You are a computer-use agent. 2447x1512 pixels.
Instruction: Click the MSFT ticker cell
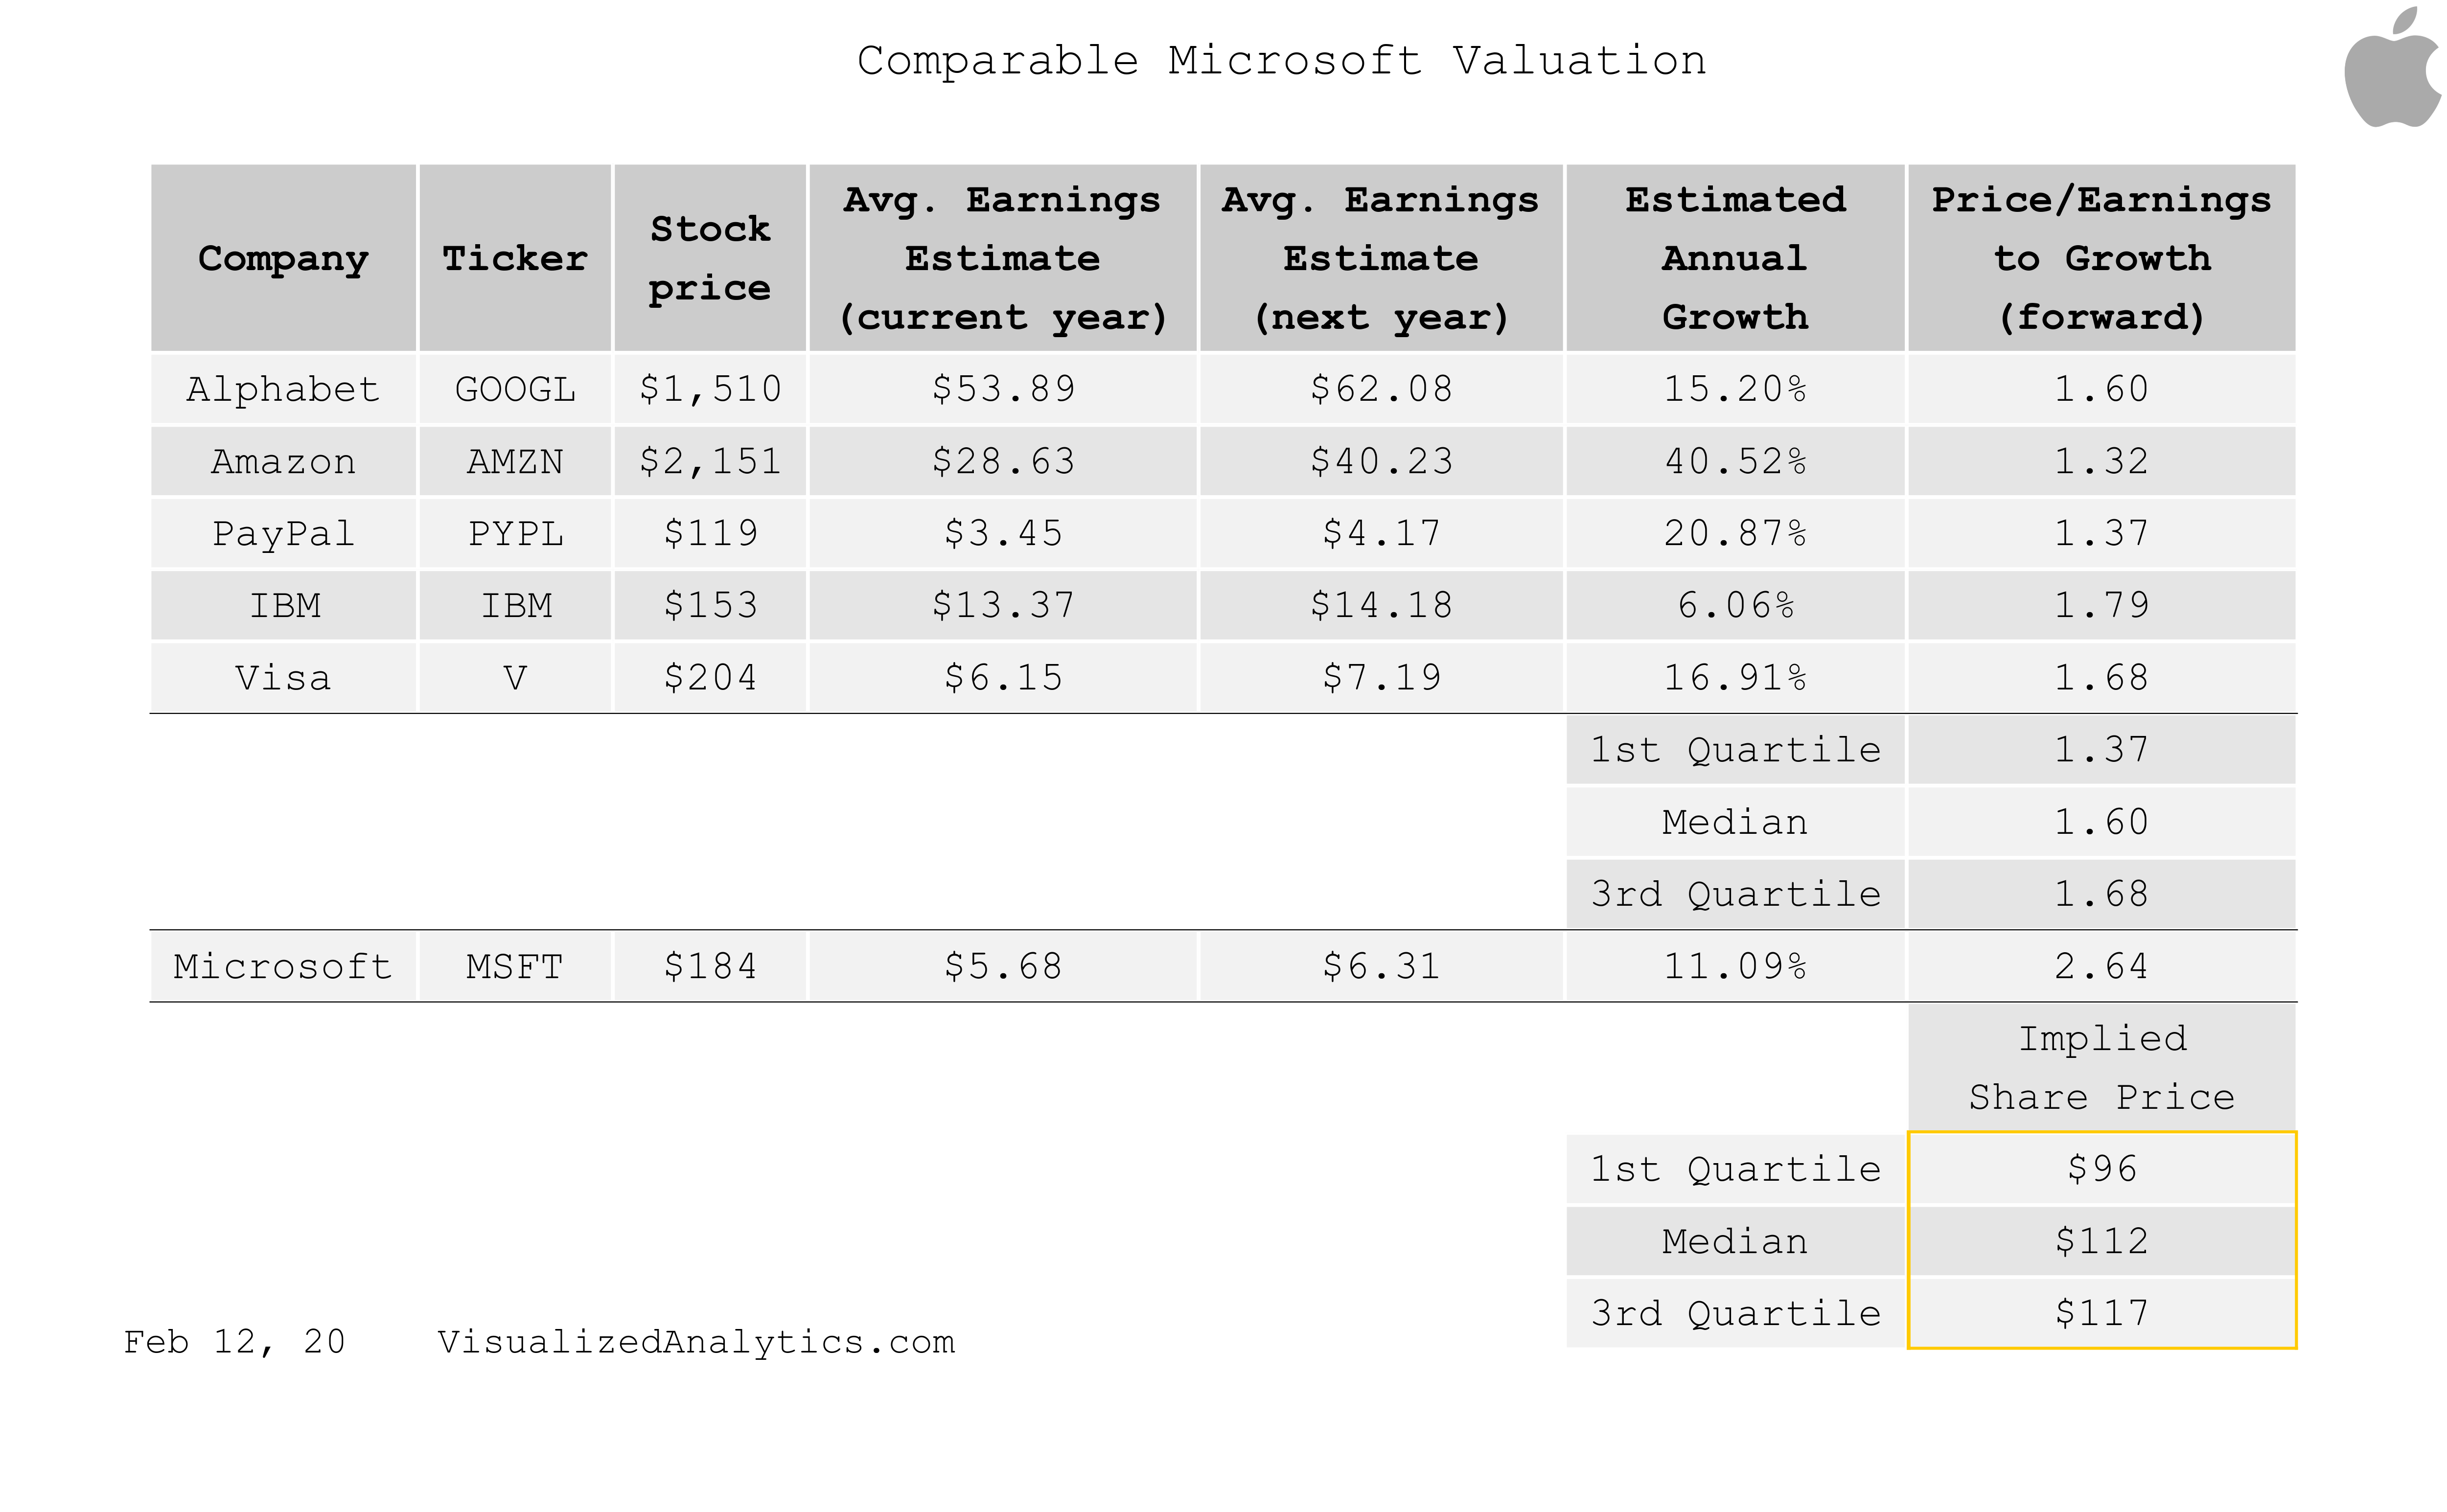tap(515, 967)
